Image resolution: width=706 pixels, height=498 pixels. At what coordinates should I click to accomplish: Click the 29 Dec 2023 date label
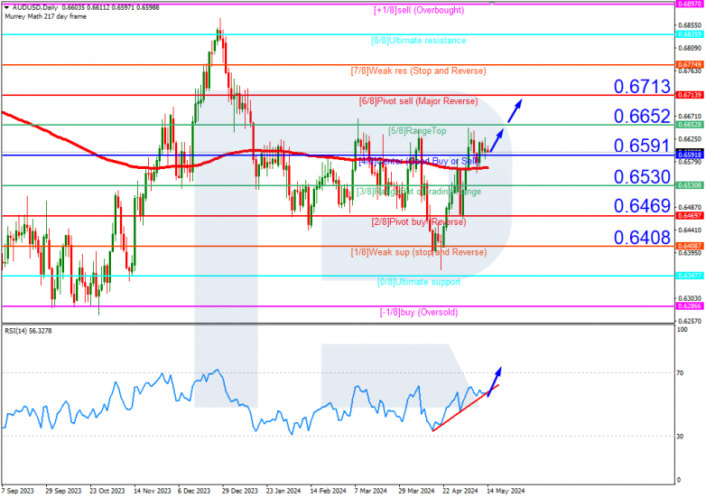click(x=240, y=491)
